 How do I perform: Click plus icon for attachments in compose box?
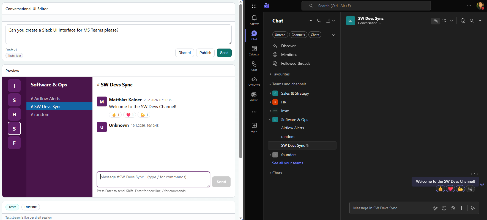[461, 208]
